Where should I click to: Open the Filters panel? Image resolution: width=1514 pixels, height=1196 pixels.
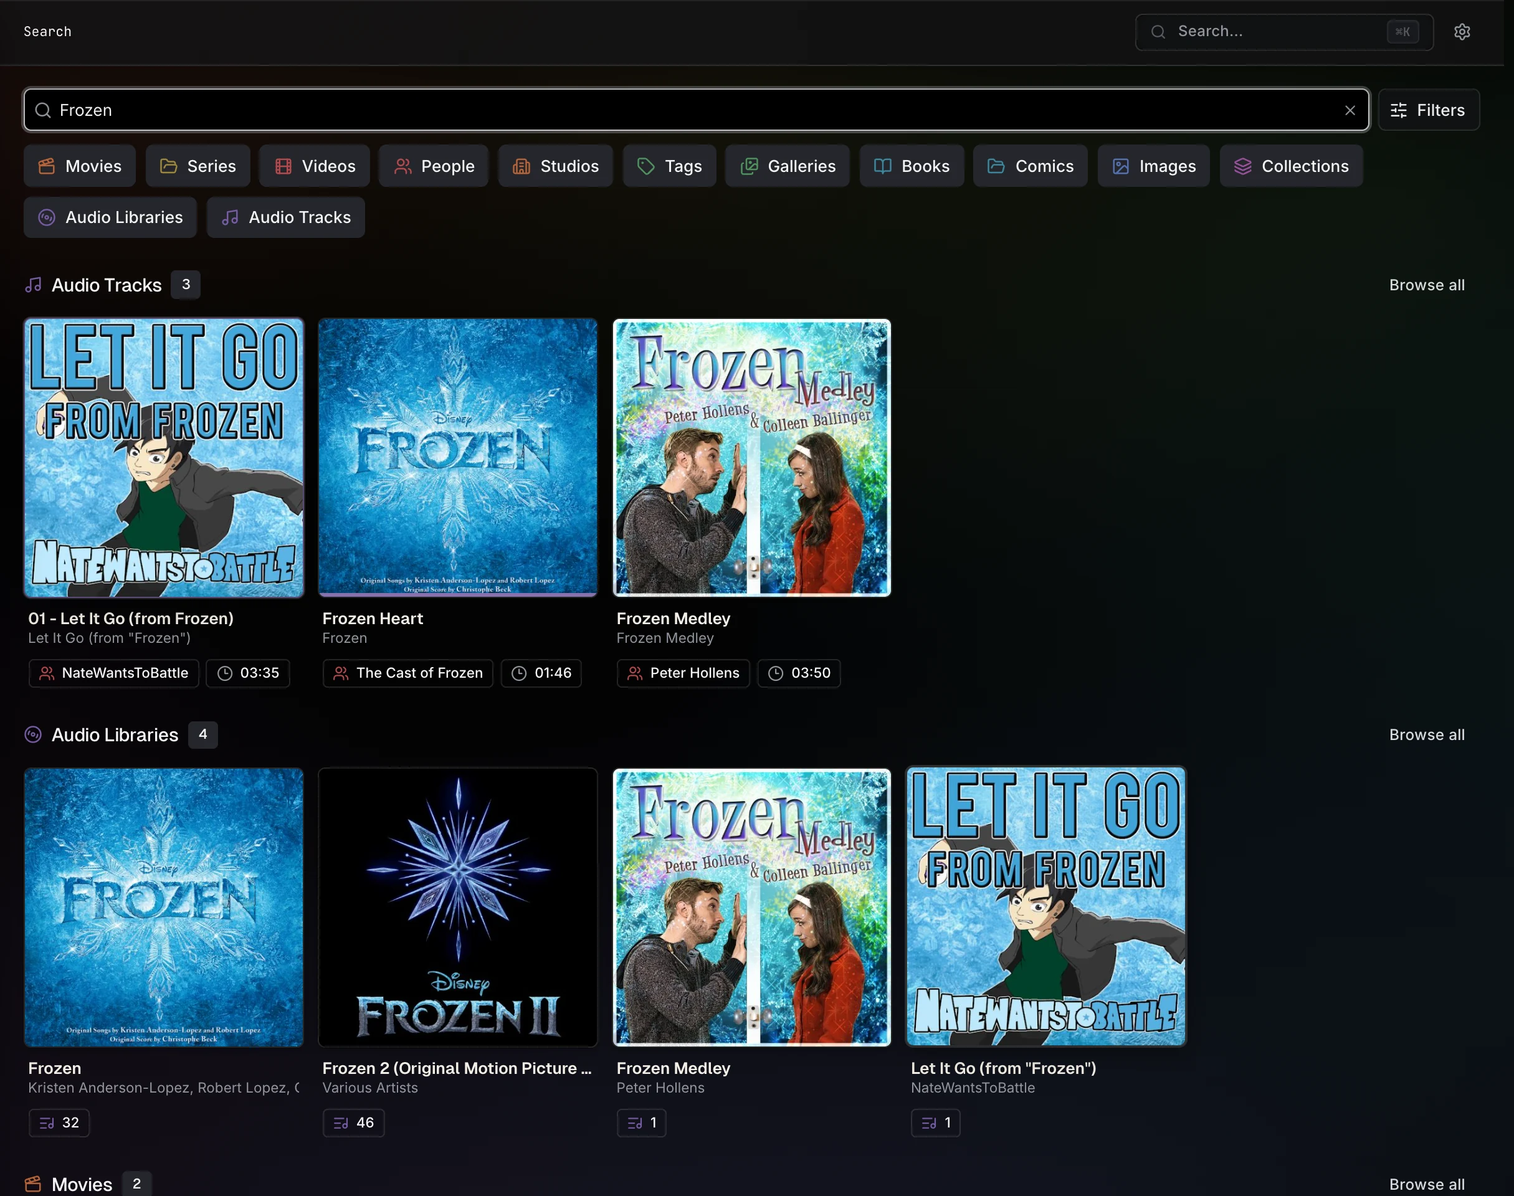1429,110
